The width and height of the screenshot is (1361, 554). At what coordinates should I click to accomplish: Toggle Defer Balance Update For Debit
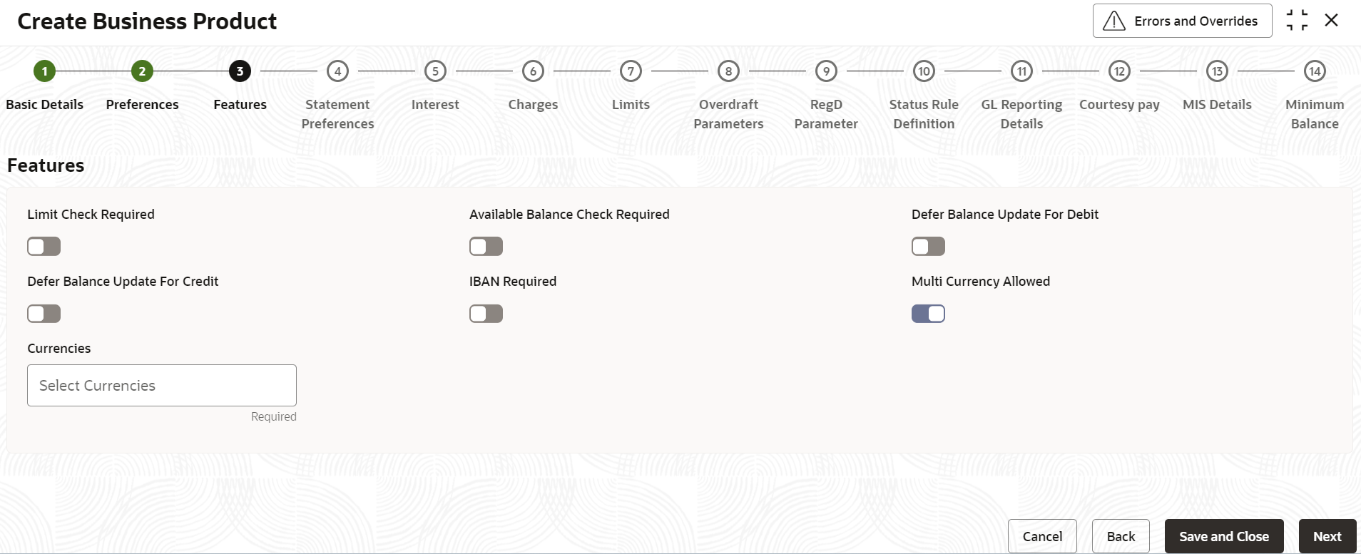click(x=928, y=247)
